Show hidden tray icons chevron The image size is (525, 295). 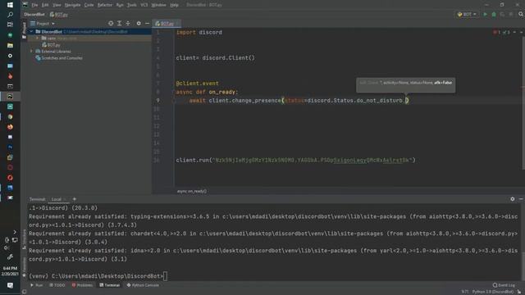click(15, 231)
